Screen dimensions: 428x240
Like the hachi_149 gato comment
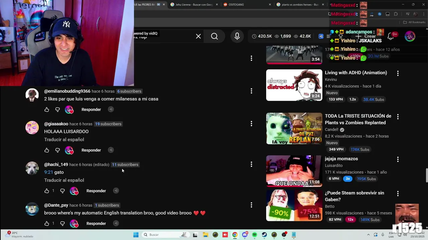pyautogui.click(x=47, y=191)
